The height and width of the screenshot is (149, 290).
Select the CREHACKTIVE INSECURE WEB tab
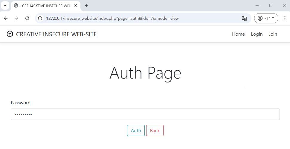pyautogui.click(x=46, y=6)
